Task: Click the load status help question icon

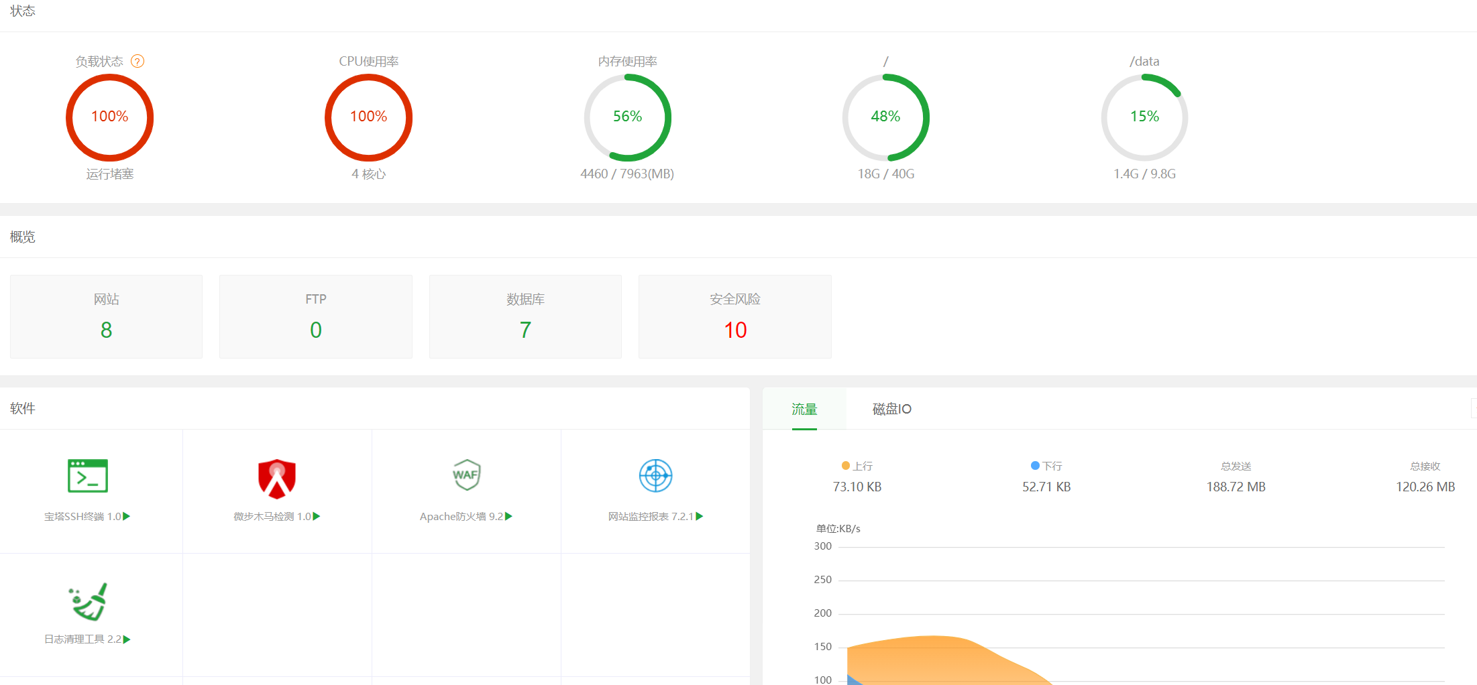Action: 138,62
